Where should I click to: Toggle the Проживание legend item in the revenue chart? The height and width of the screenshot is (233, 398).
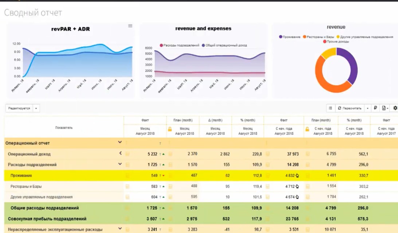click(290, 37)
